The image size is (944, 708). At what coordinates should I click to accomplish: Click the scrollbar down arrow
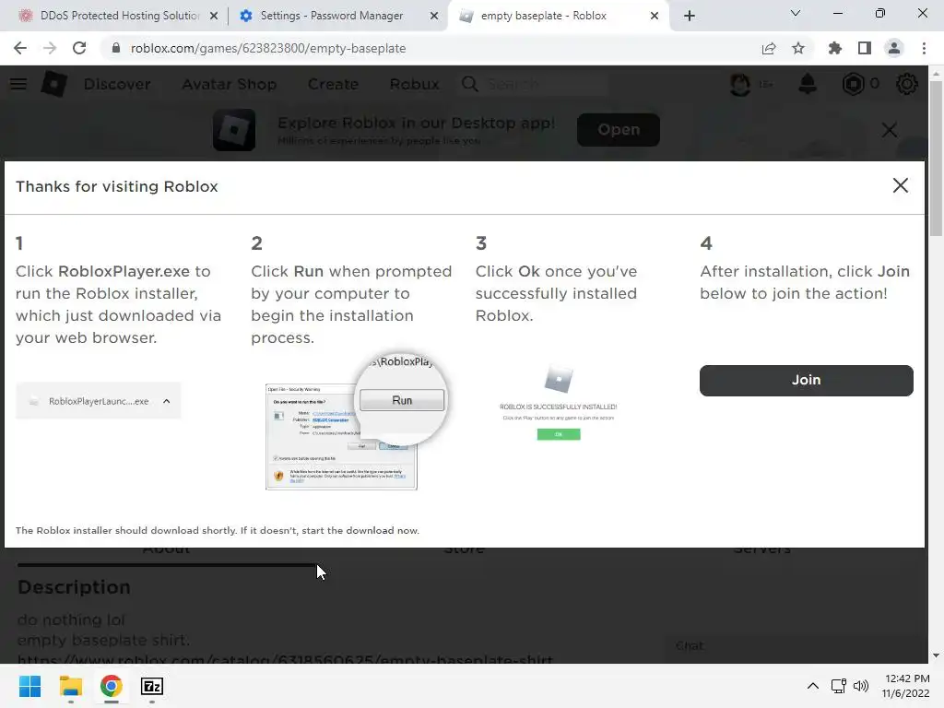point(936,655)
